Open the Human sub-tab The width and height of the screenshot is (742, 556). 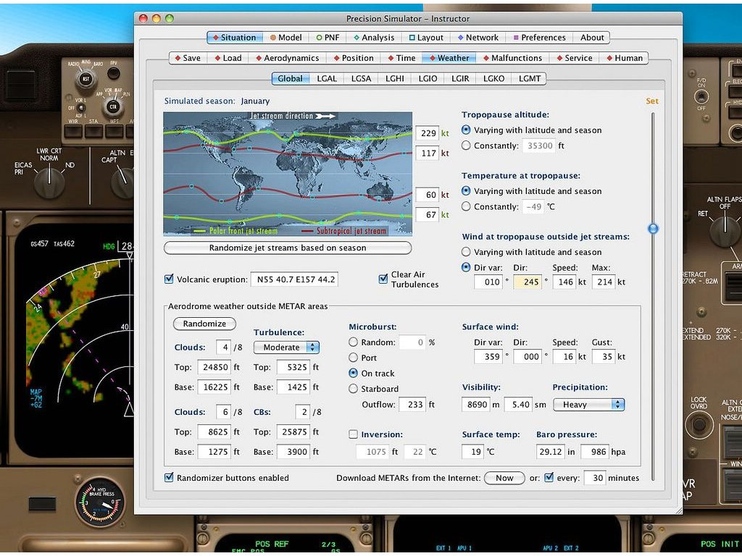click(x=624, y=58)
